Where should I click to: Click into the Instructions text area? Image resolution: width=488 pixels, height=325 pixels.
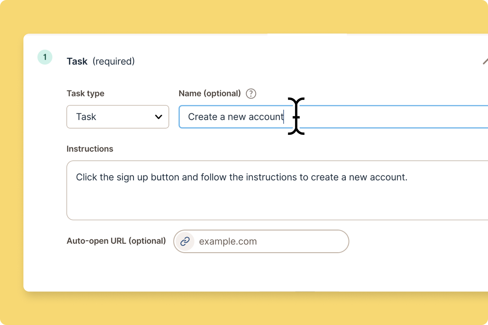[277, 190]
